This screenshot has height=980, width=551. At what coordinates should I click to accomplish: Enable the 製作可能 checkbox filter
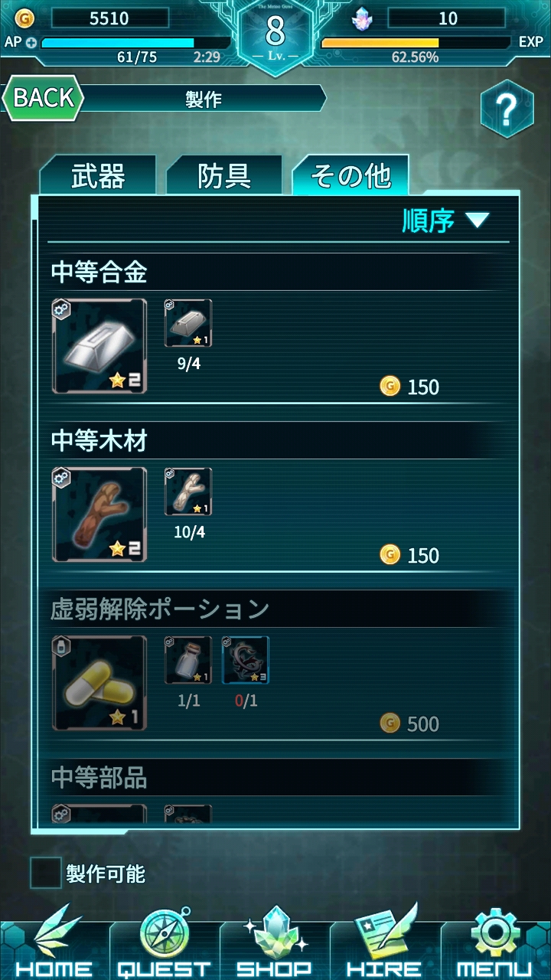click(46, 873)
